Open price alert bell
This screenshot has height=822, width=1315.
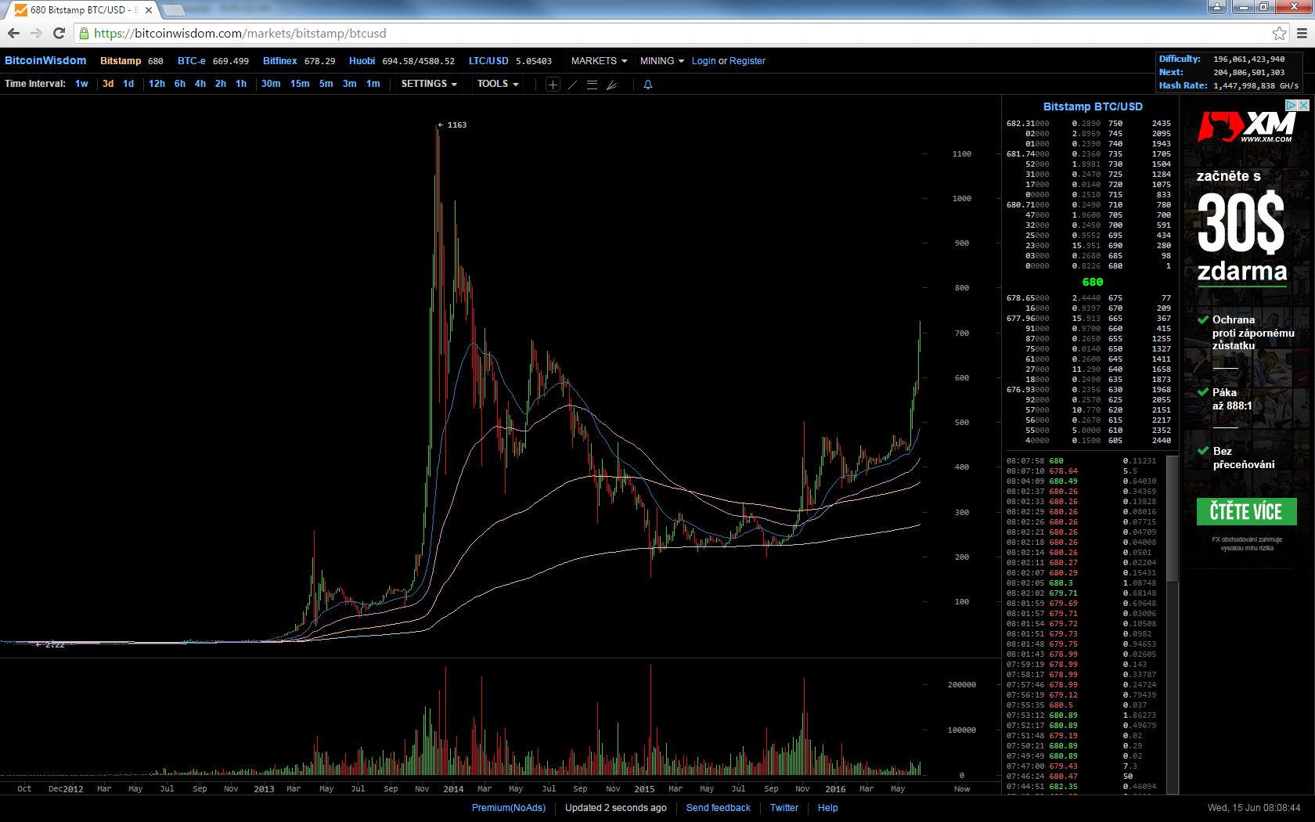pos(648,85)
